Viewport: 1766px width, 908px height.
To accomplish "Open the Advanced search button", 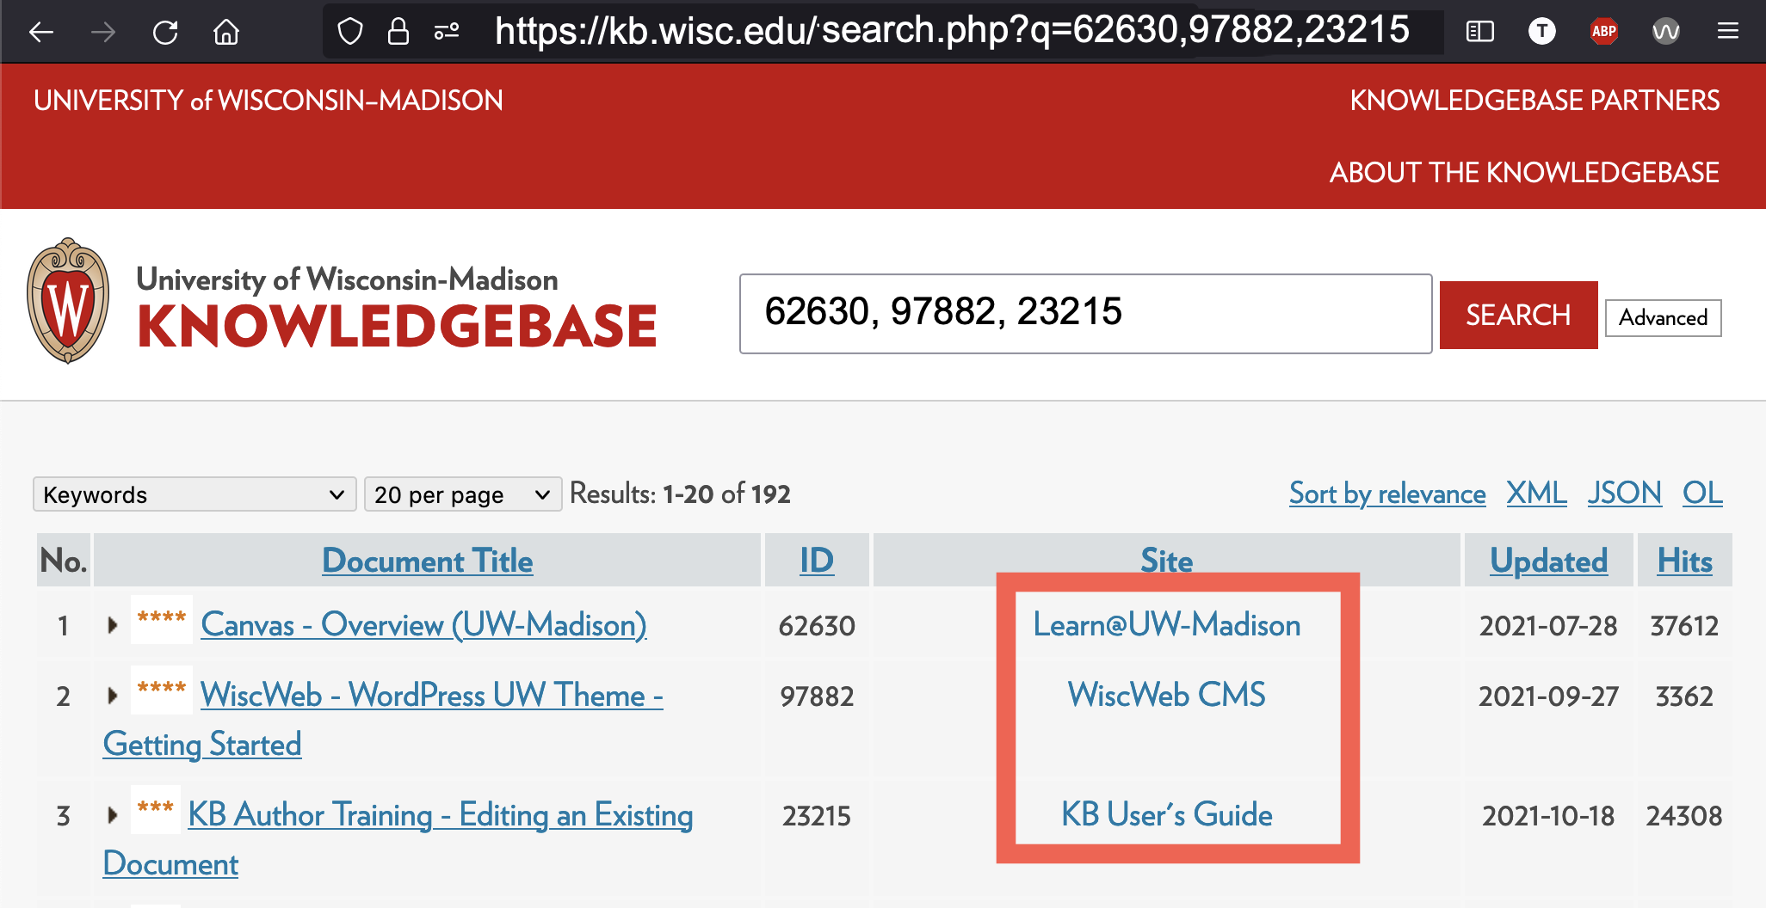I will pos(1663,318).
